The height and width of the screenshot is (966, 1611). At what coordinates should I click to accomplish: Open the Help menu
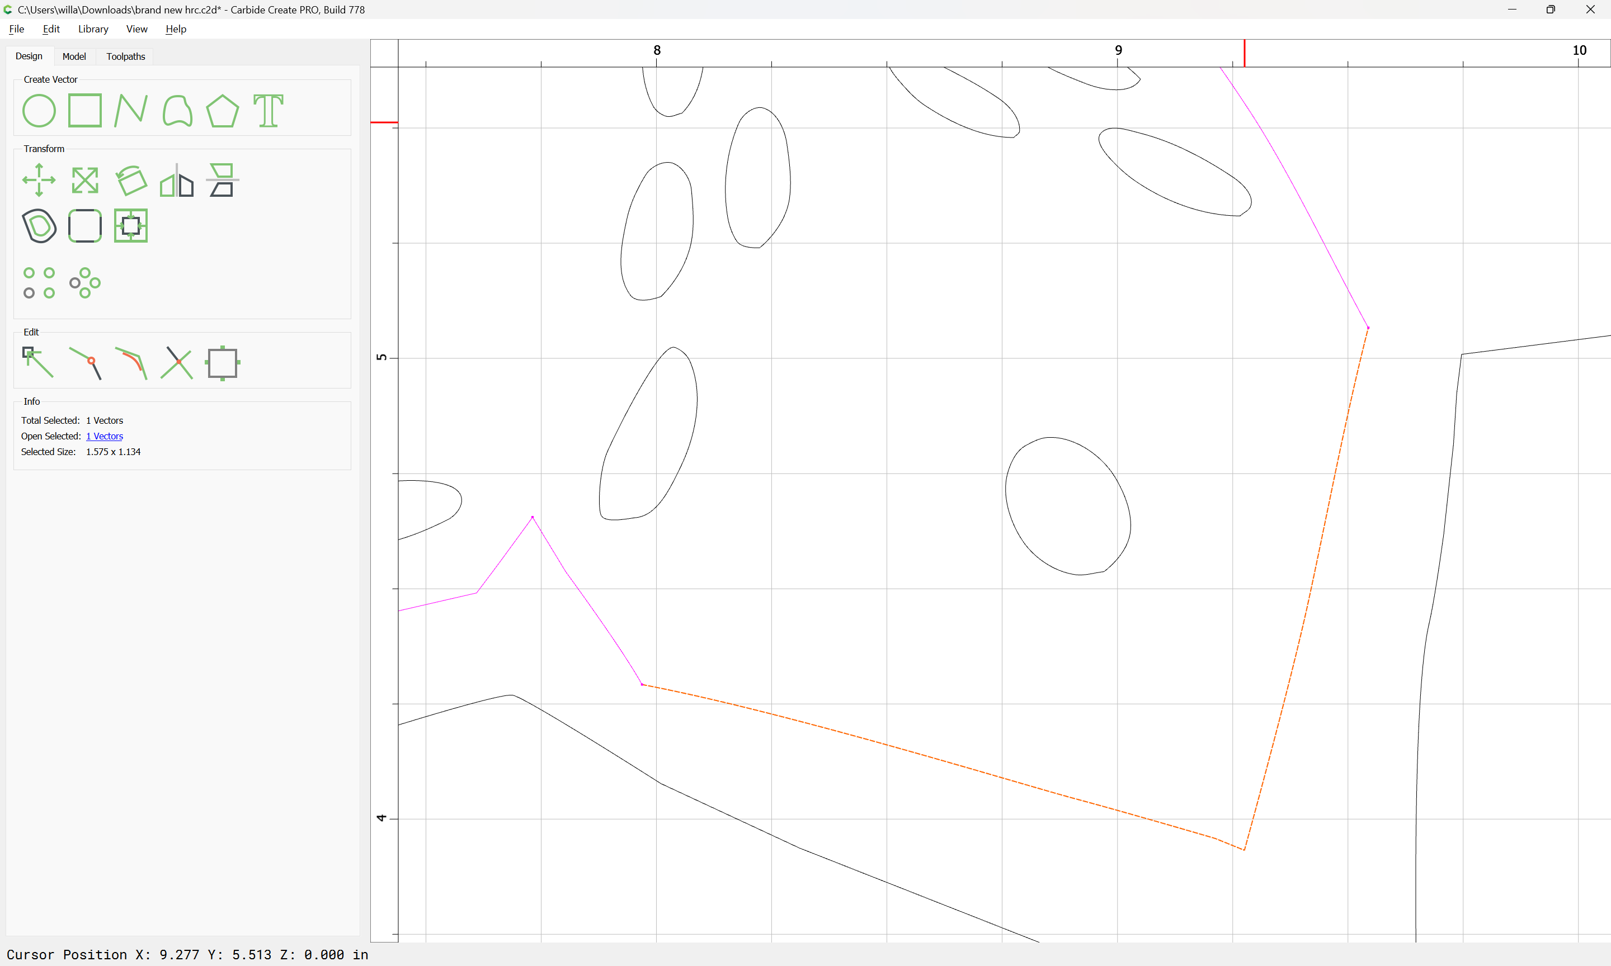176,29
